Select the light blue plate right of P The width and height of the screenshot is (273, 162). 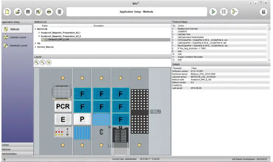(101, 119)
